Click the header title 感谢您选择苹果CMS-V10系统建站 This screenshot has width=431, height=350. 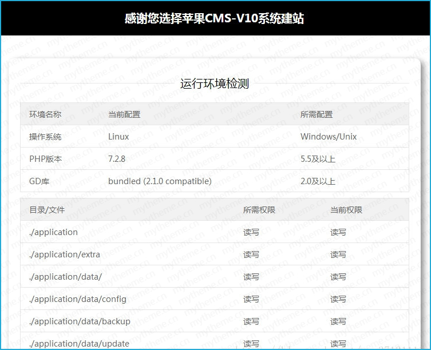(x=214, y=19)
